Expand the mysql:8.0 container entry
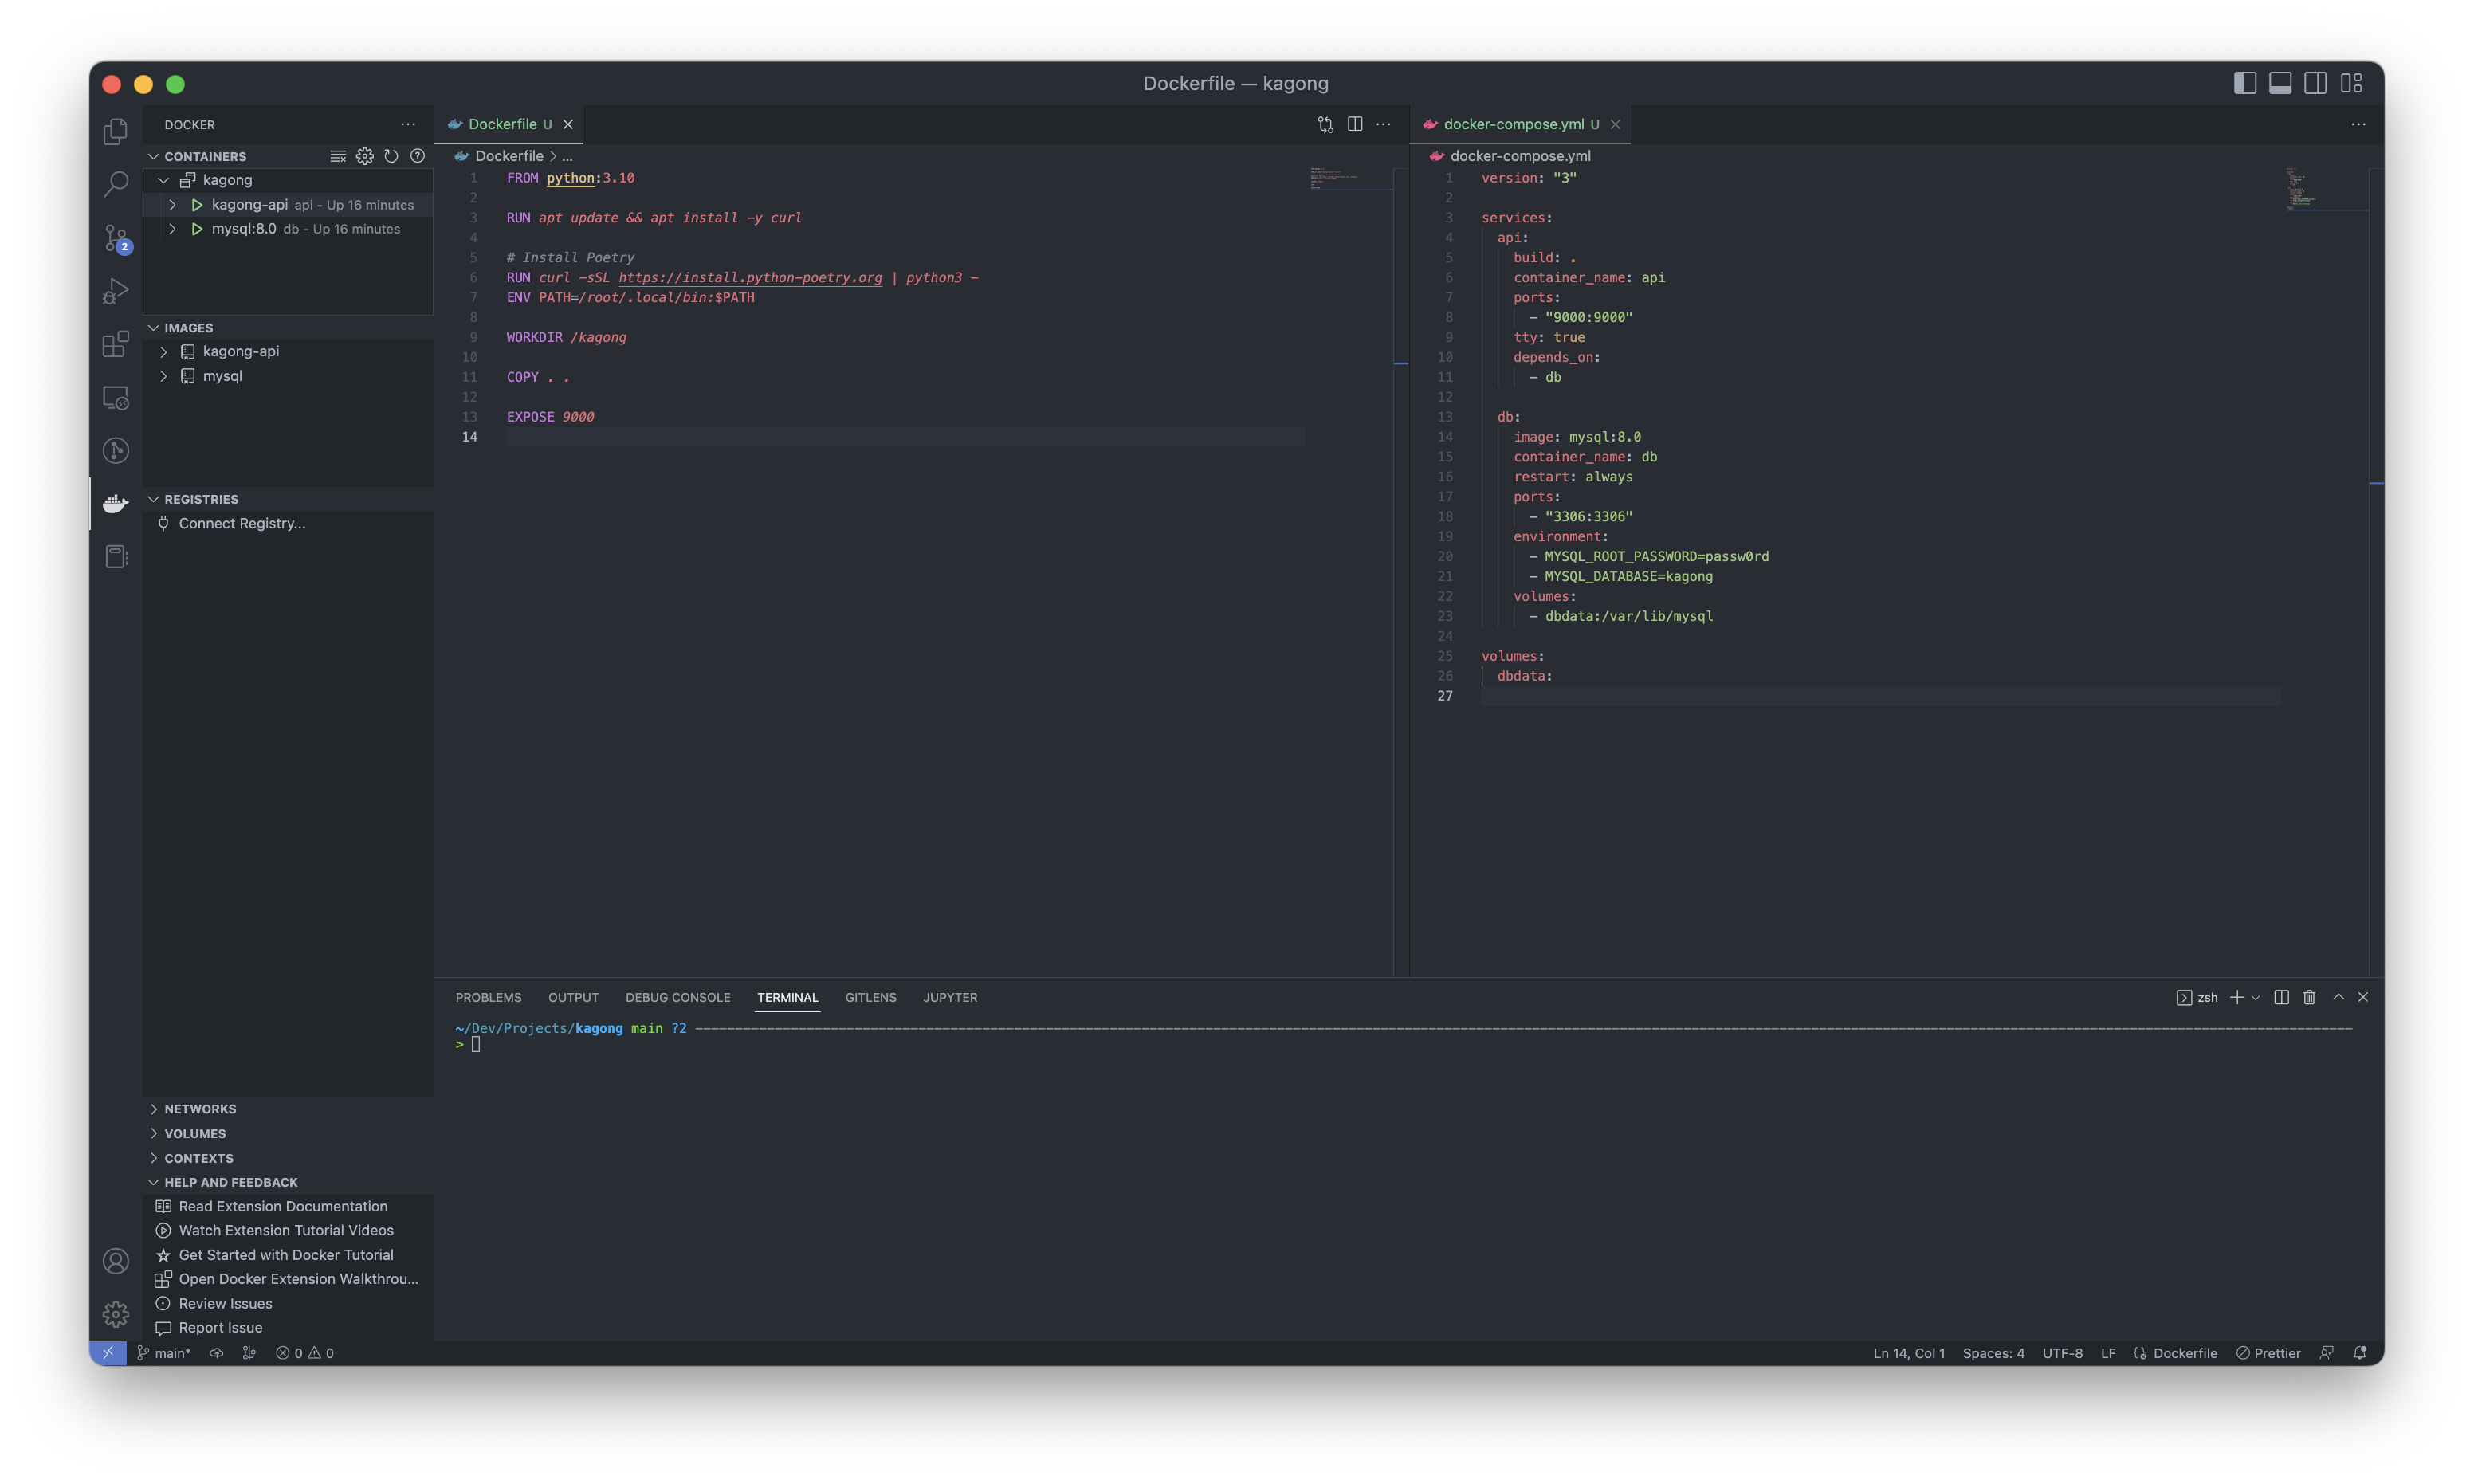This screenshot has height=1484, width=2474. [173, 228]
